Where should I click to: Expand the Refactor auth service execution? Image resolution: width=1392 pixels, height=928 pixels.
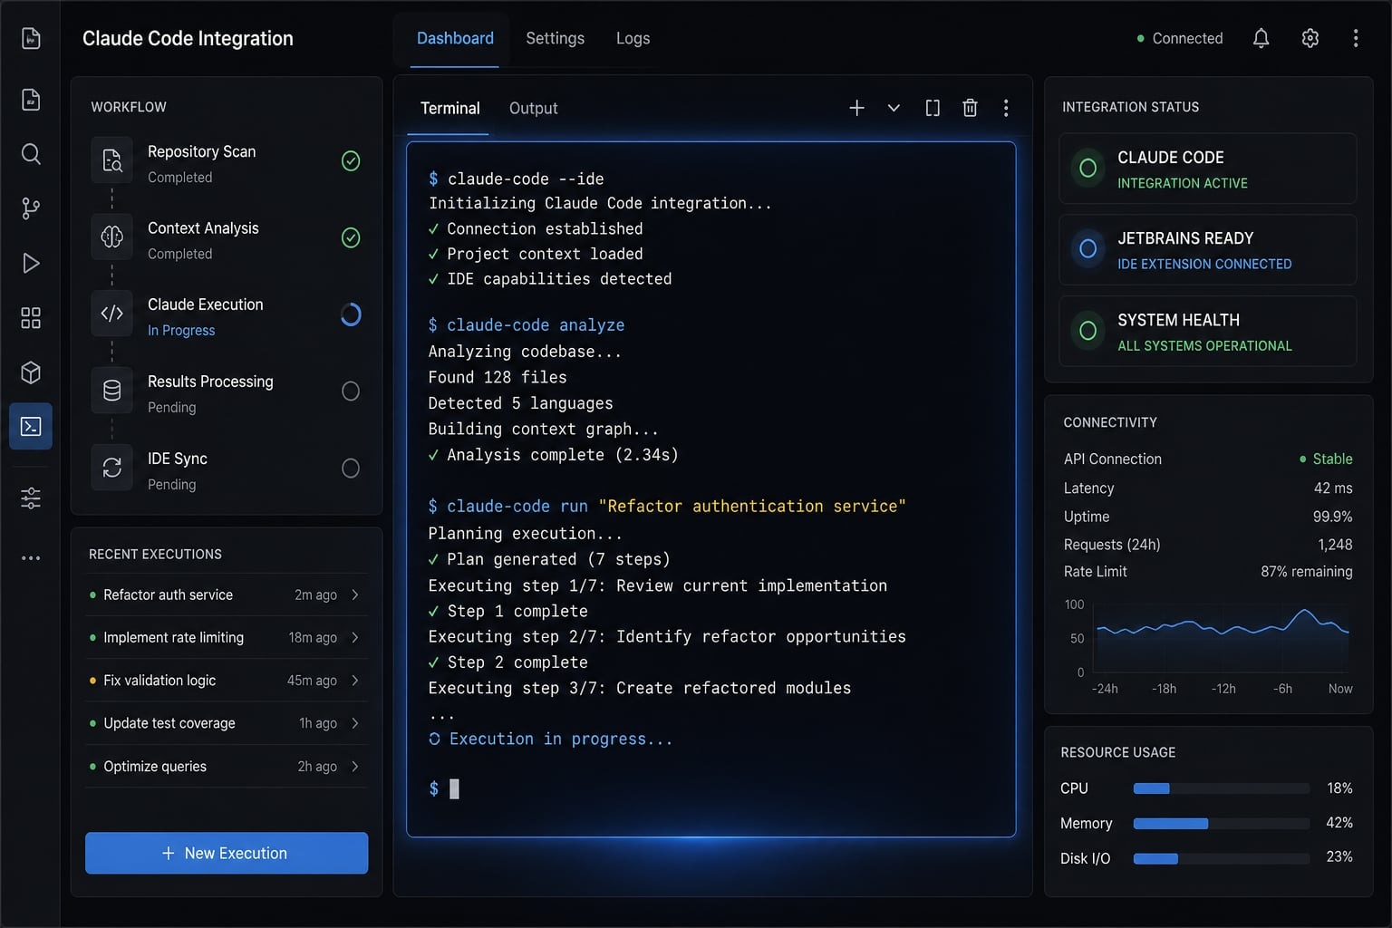click(x=355, y=594)
